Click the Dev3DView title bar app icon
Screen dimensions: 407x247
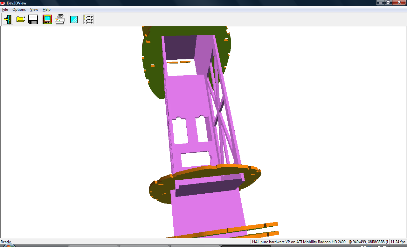(3, 3)
